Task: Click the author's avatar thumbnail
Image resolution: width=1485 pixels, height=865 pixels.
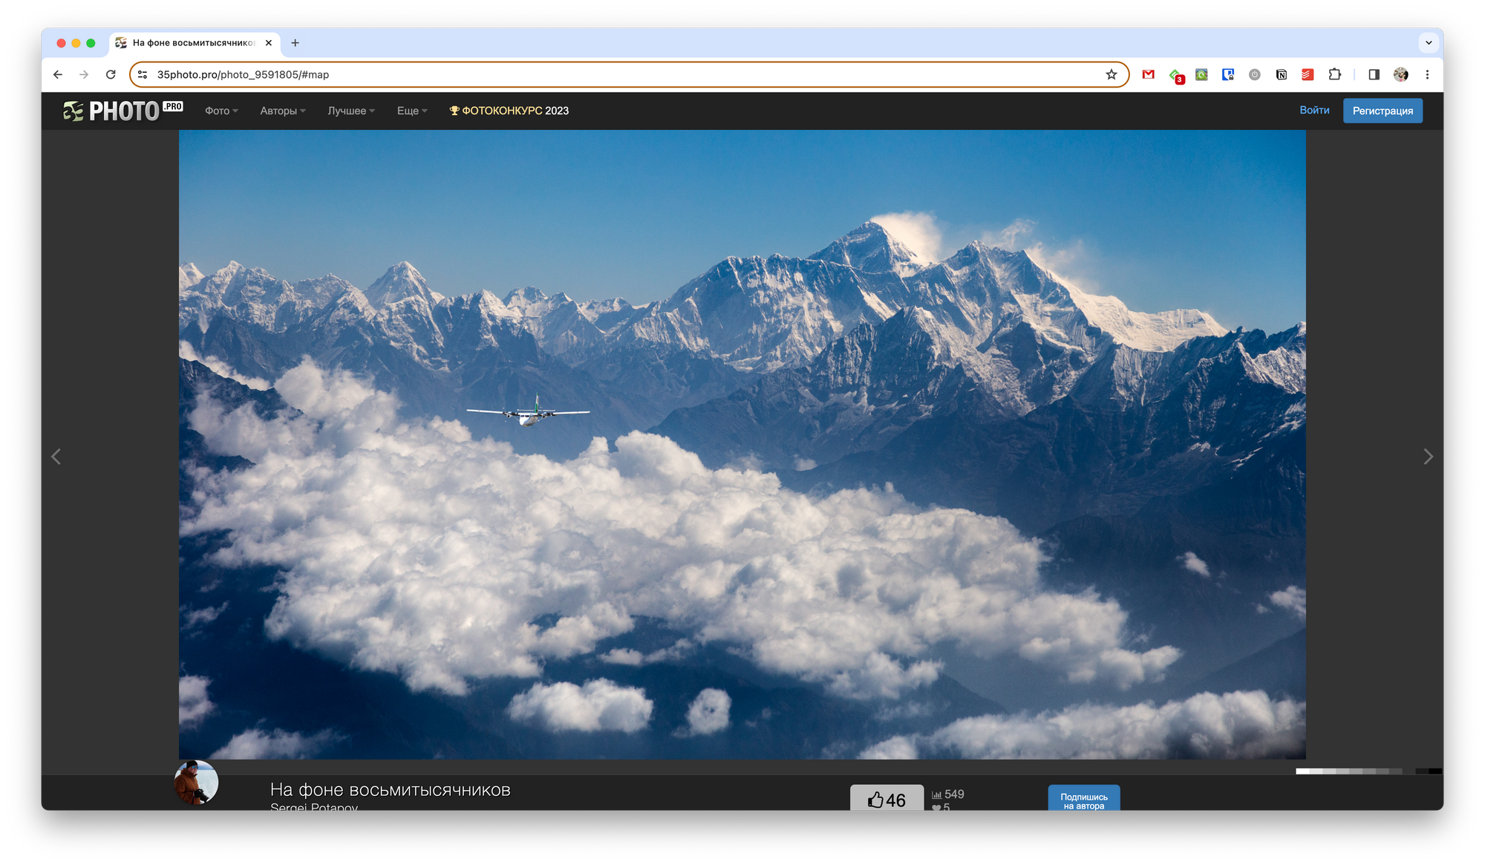Action: point(196,783)
